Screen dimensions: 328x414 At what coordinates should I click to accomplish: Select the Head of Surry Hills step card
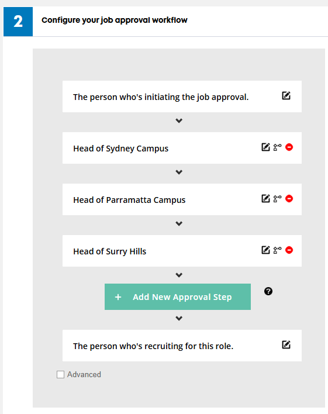[x=182, y=251]
